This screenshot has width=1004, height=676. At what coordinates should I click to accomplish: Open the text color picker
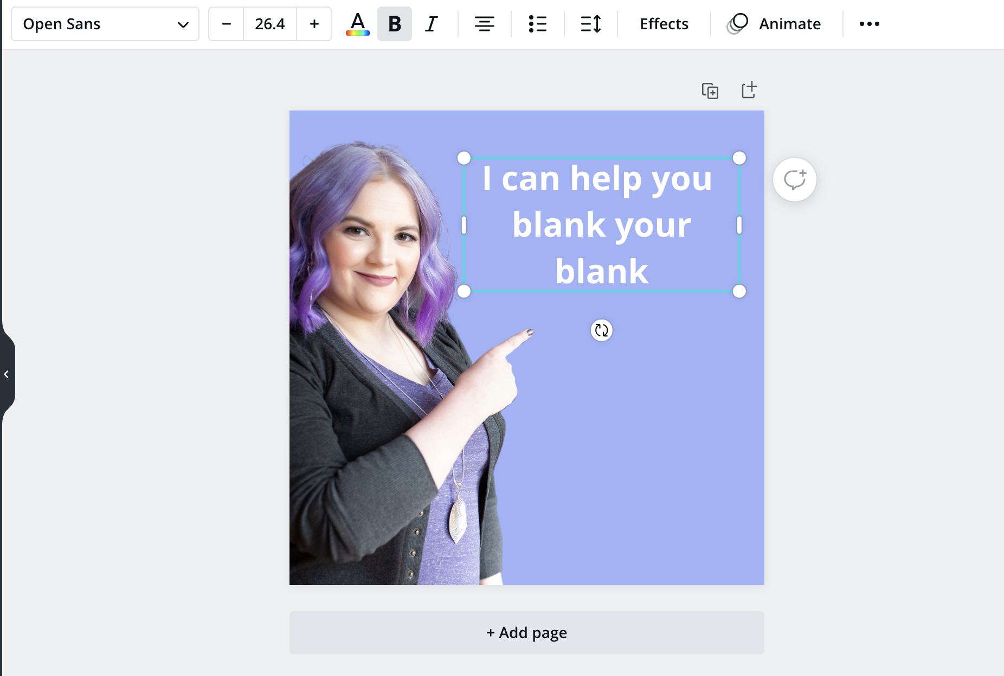click(x=358, y=24)
